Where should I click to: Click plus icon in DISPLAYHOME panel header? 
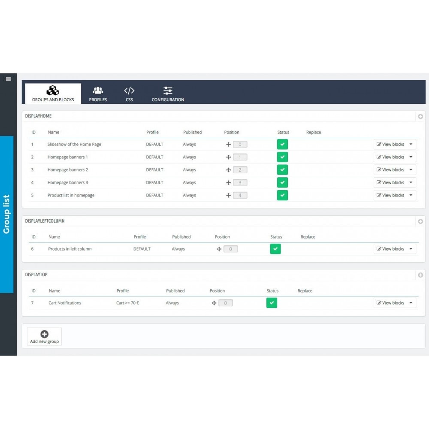tap(420, 116)
